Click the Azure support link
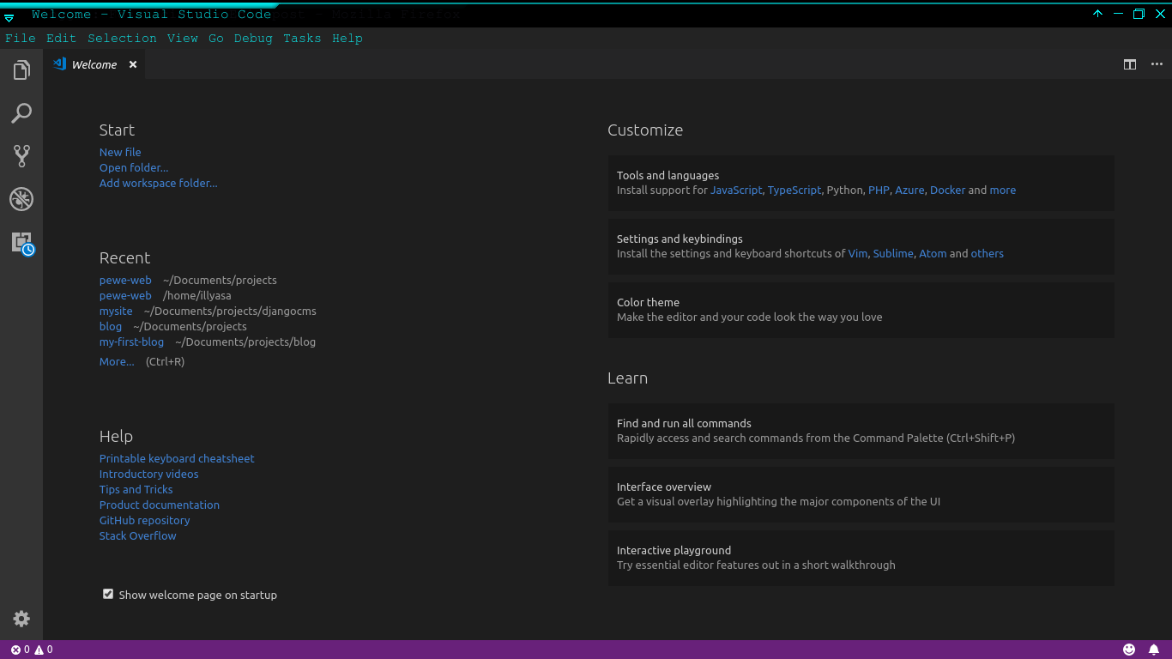The height and width of the screenshot is (659, 1172). tap(909, 190)
